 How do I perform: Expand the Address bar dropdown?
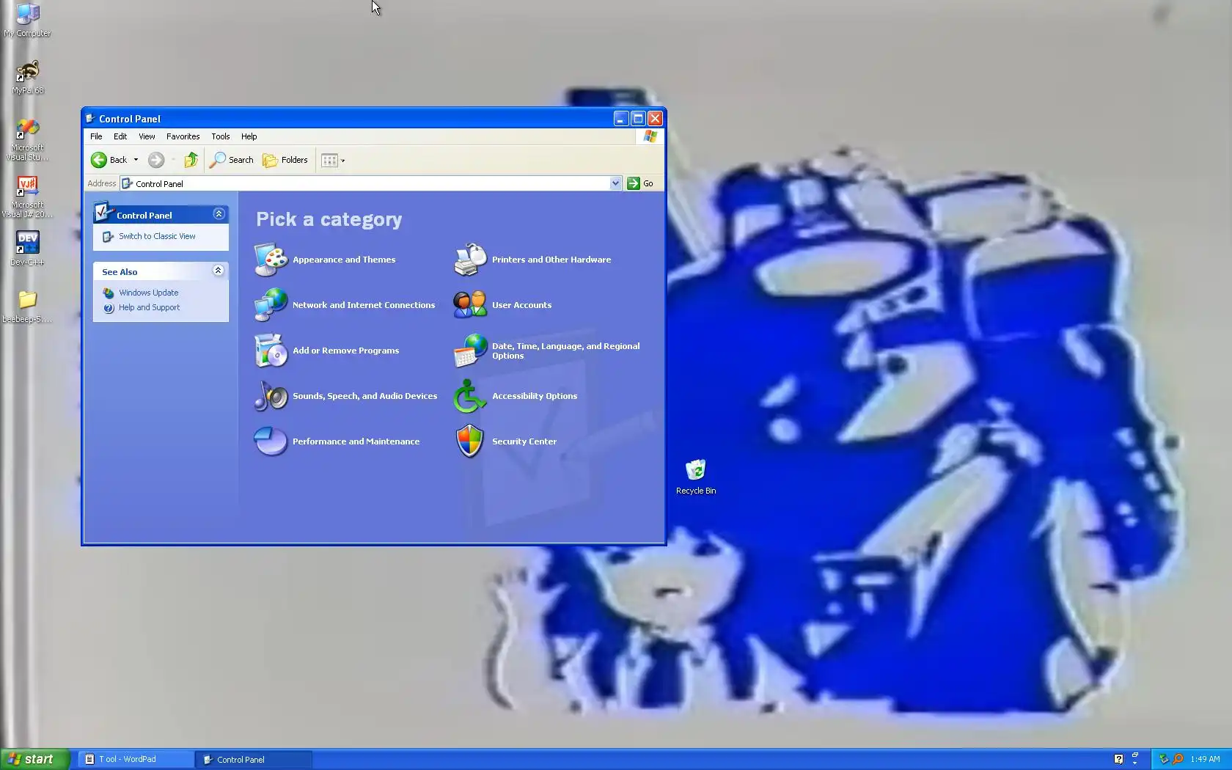click(615, 183)
